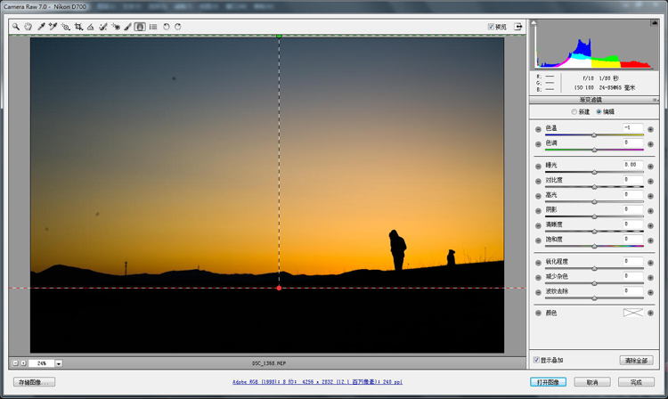Click the 锐化程度 value field
The height and width of the screenshot is (399, 668).
(x=632, y=261)
